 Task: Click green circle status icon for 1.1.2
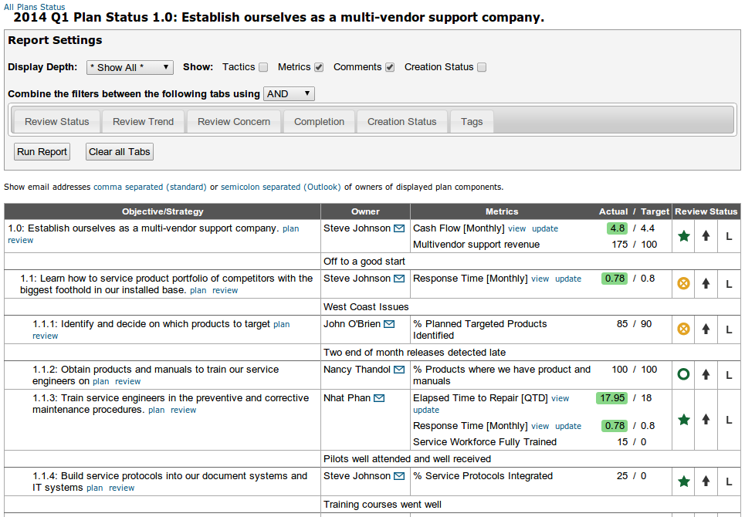pyautogui.click(x=683, y=374)
